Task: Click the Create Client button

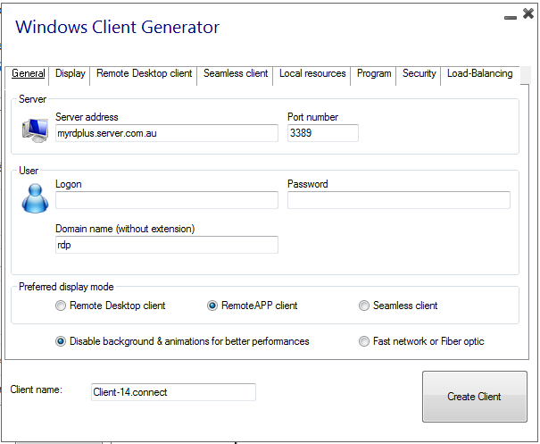Action: pyautogui.click(x=475, y=397)
